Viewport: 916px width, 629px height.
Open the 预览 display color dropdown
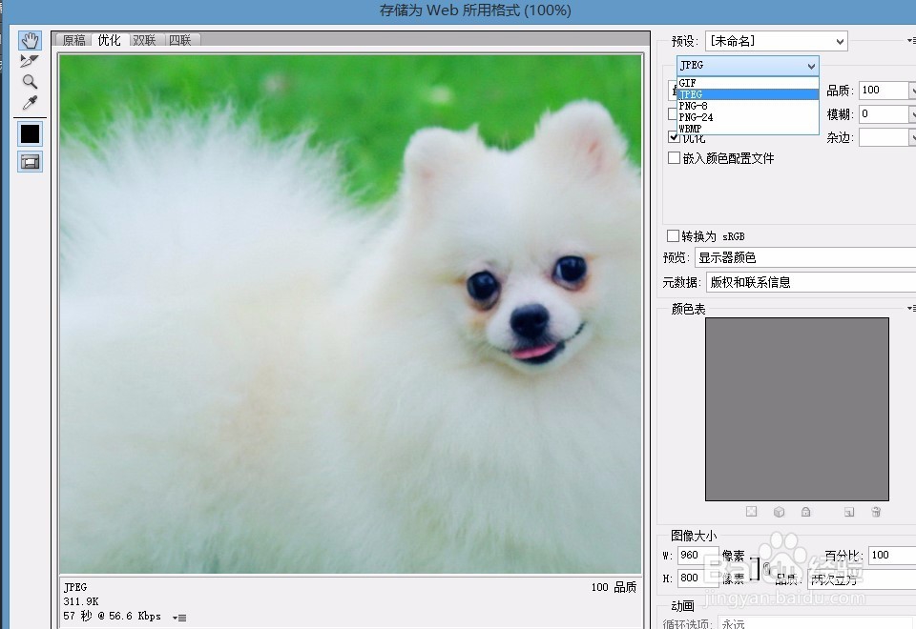coord(805,257)
